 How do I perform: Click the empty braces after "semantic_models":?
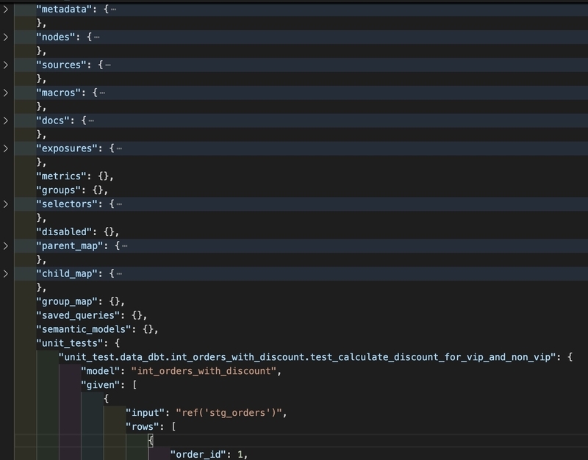(148, 329)
